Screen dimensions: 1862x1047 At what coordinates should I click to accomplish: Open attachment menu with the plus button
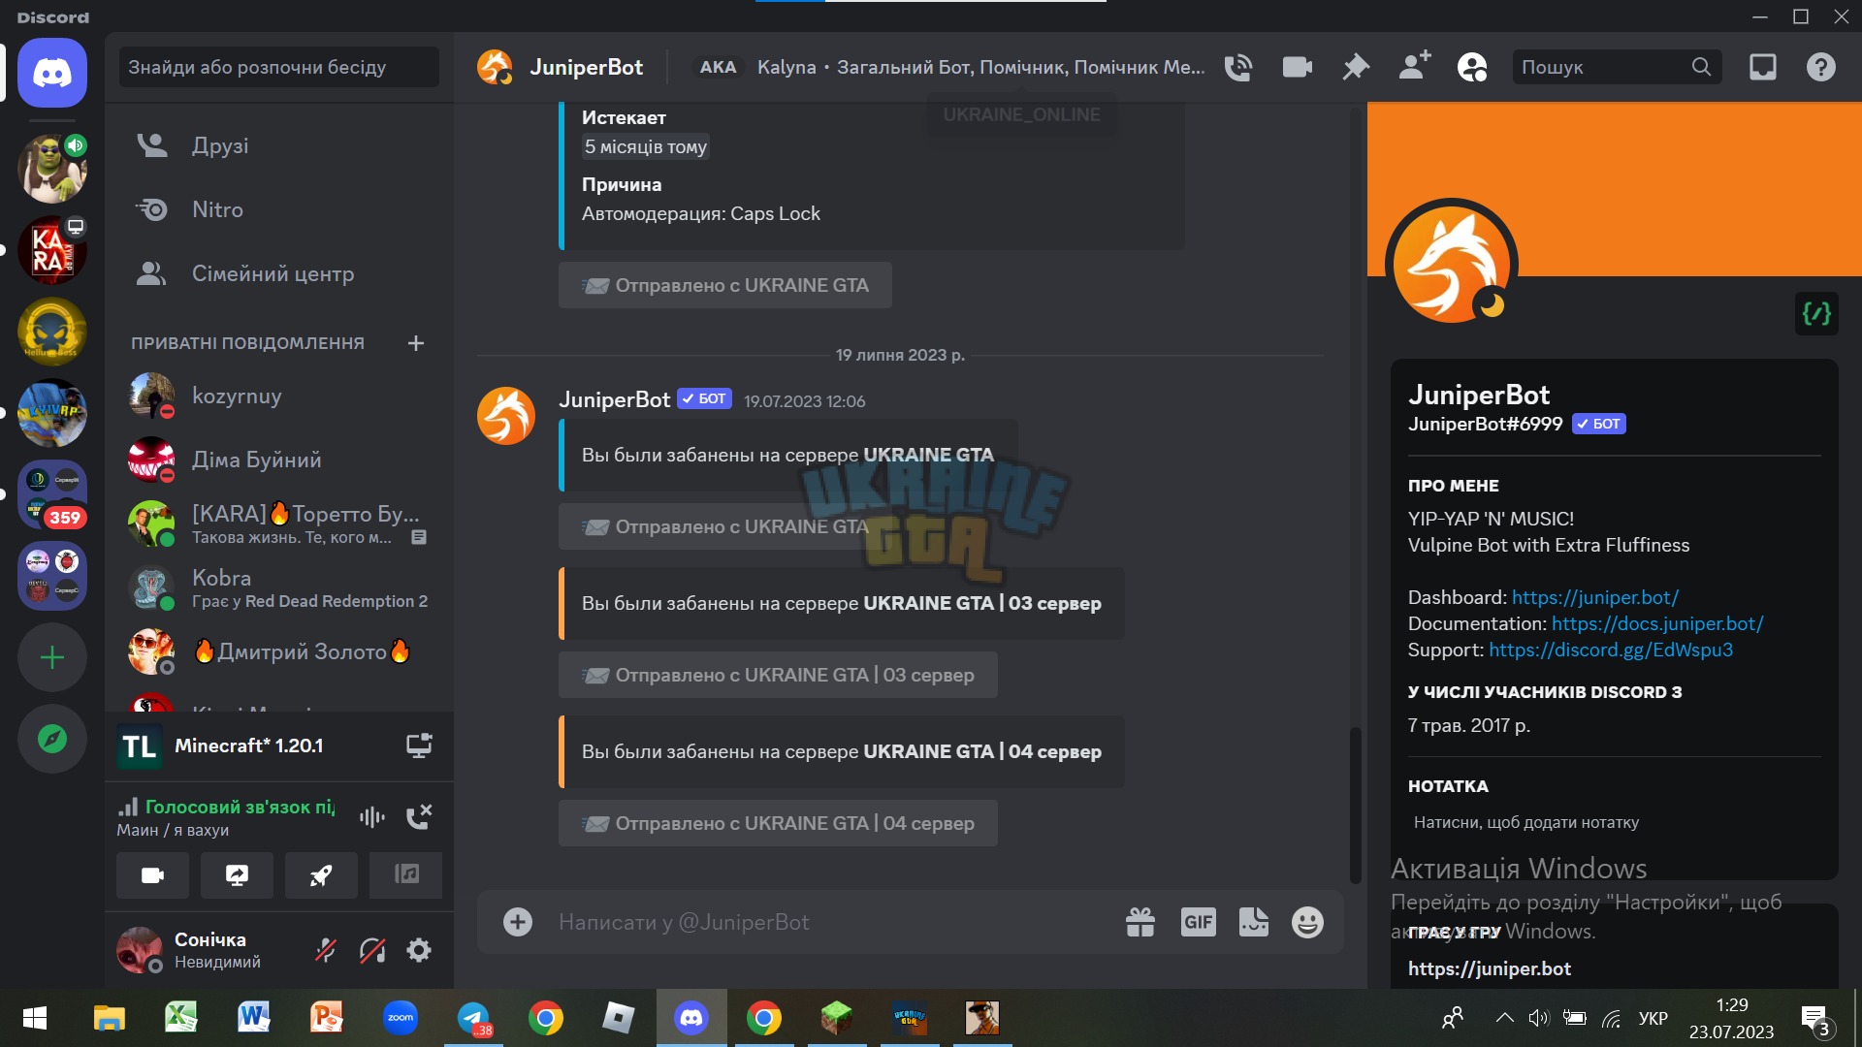pos(518,922)
